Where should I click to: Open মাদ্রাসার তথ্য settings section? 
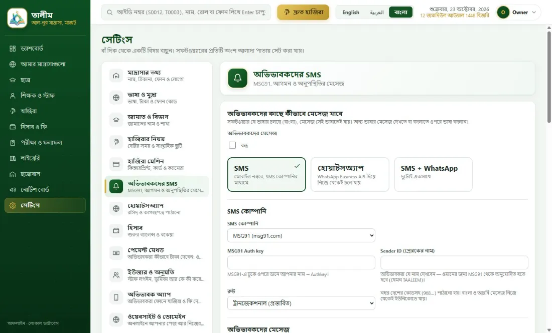(157, 76)
